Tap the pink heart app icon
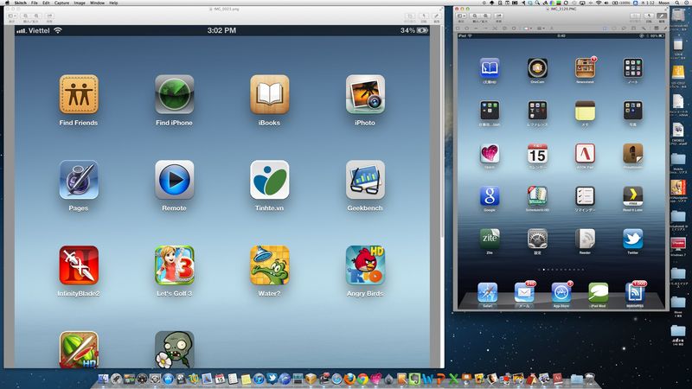 click(x=490, y=154)
